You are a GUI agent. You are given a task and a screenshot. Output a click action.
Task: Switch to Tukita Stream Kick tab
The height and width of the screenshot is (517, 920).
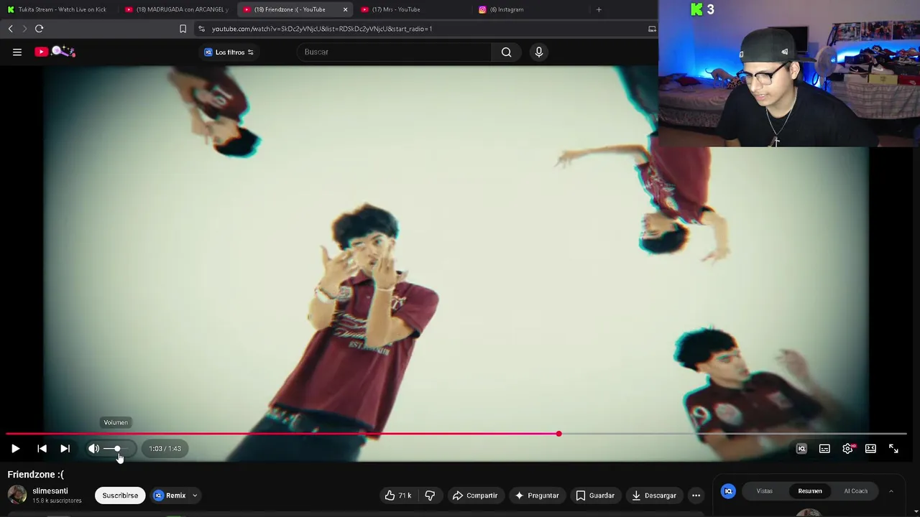(x=59, y=9)
